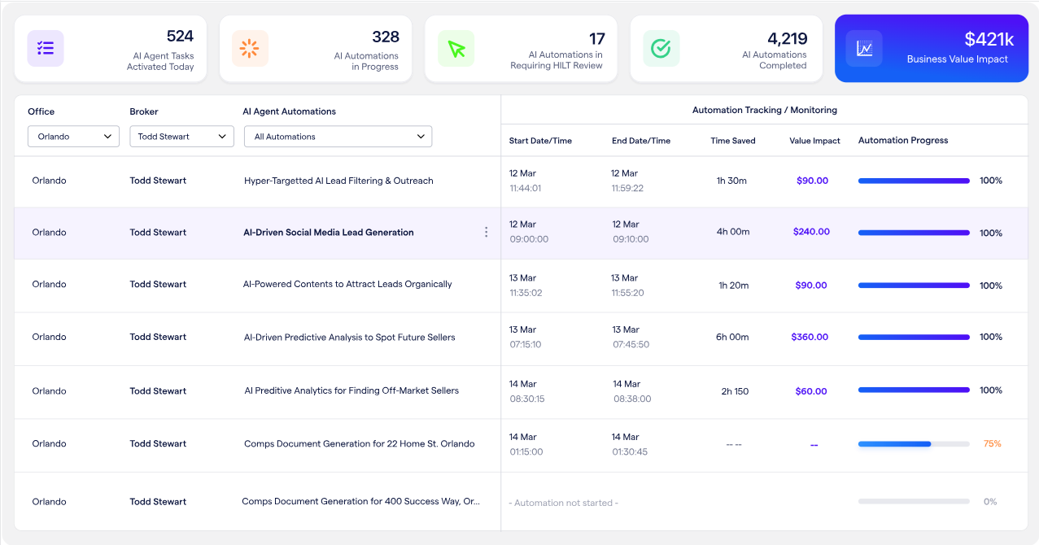Click the Time Saved column header
The image size is (1039, 545).
tap(732, 141)
